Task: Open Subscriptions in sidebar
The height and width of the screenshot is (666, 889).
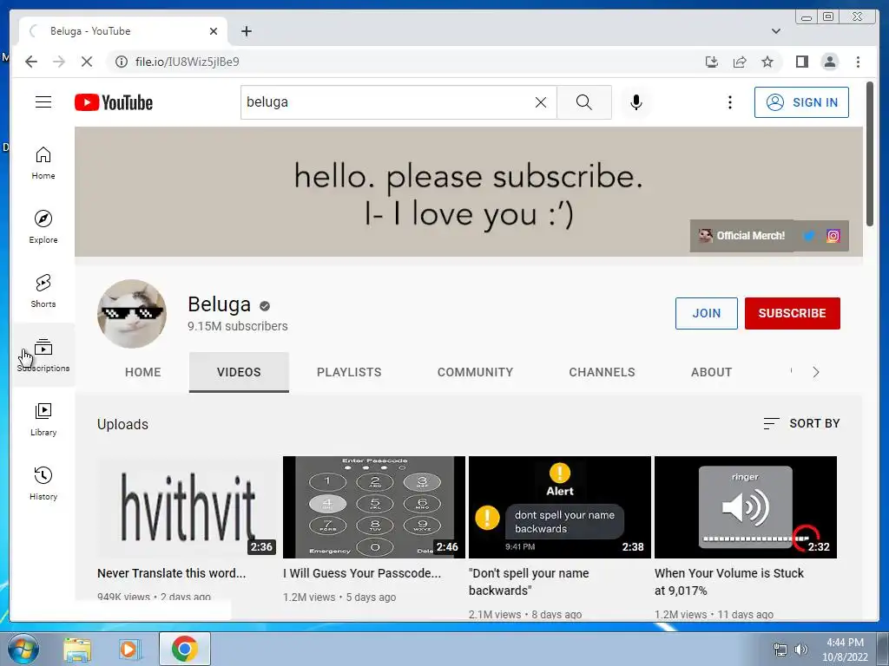Action: click(x=43, y=355)
